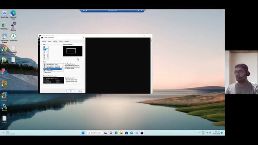Open the clock and date in taskbar
The height and width of the screenshot is (145, 258).
217,133
